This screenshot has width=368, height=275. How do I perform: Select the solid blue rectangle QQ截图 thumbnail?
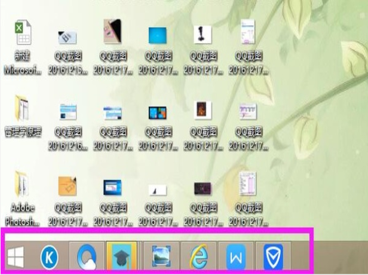pyautogui.click(x=158, y=35)
